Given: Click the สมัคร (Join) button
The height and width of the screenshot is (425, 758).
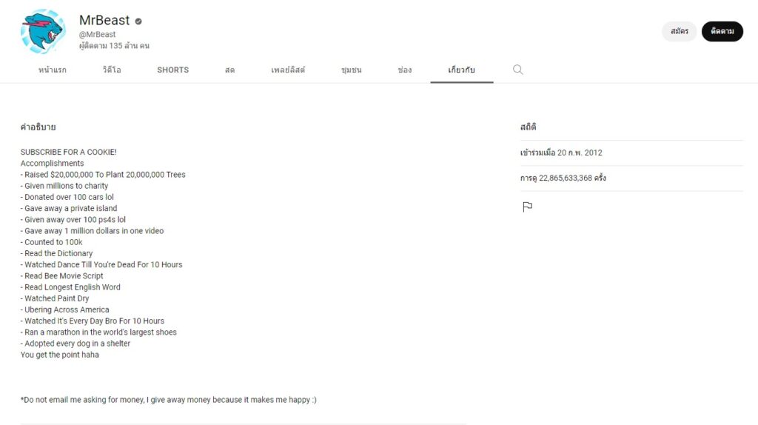Looking at the screenshot, I should click(680, 31).
